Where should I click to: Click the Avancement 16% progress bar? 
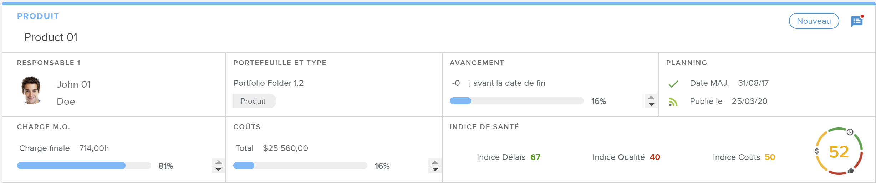(x=516, y=101)
